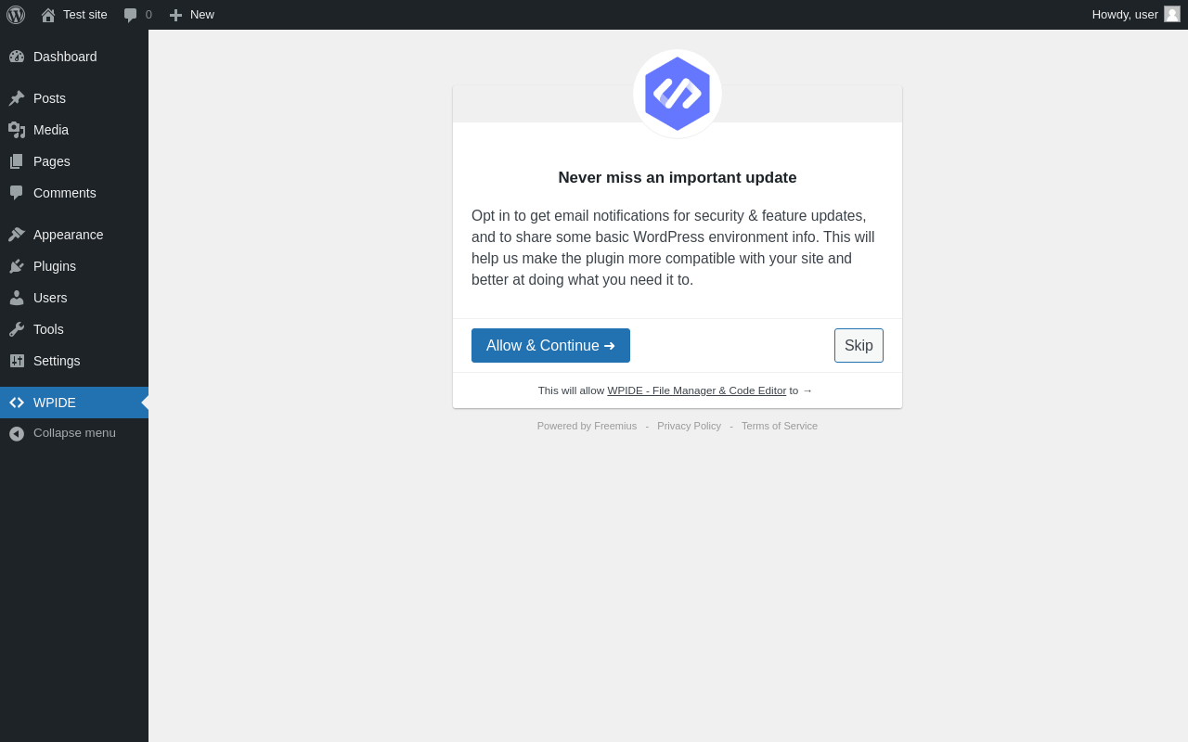Click Allow & Continue button

click(550, 345)
